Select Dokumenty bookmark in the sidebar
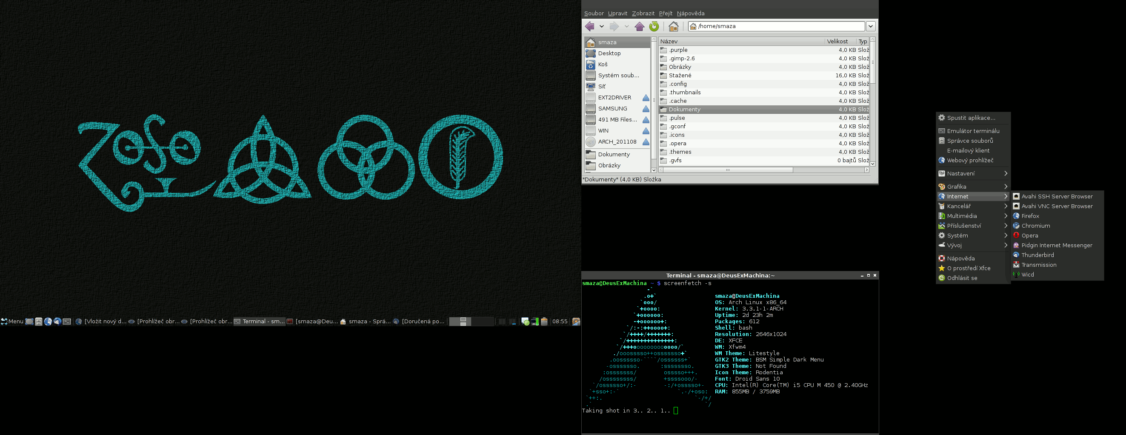The width and height of the screenshot is (1126, 435). [x=617, y=155]
